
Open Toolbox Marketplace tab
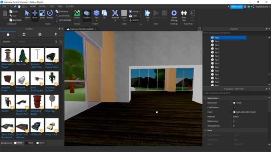click(x=8, y=35)
